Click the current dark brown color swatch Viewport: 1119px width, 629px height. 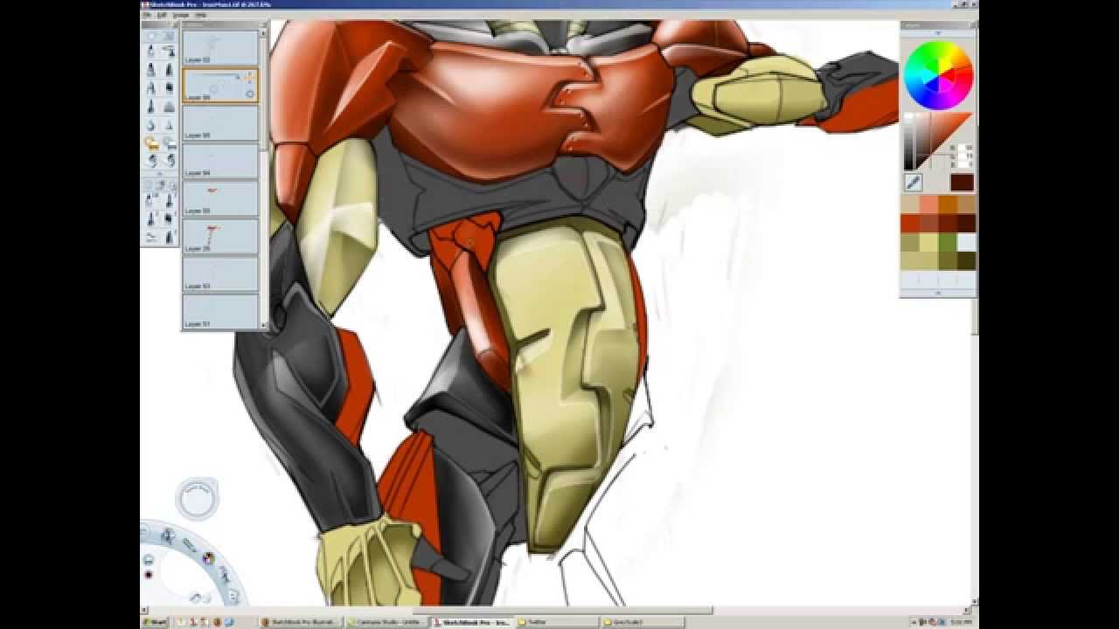pyautogui.click(x=962, y=183)
